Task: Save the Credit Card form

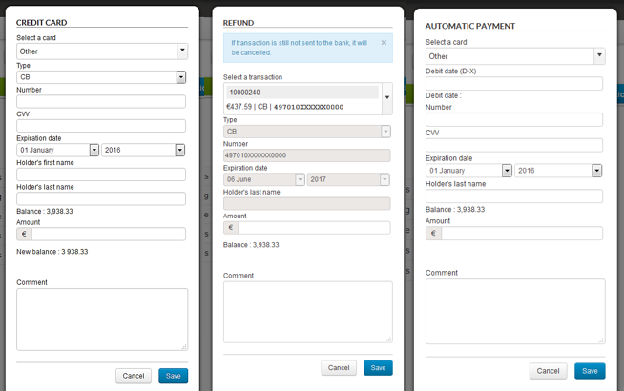Action: point(173,376)
